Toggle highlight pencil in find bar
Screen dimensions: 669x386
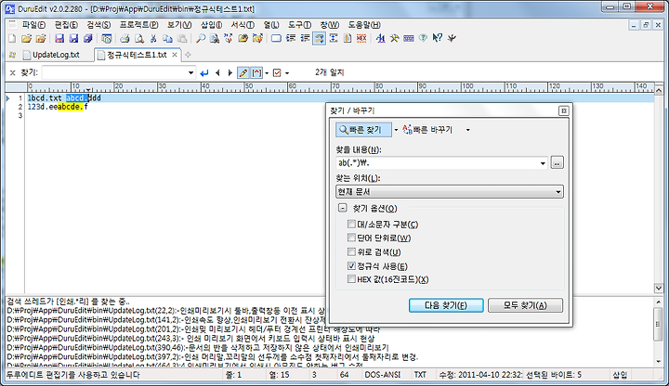click(243, 73)
